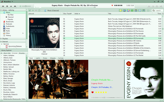Open Bookmarks in the sidebar

(10, 22)
